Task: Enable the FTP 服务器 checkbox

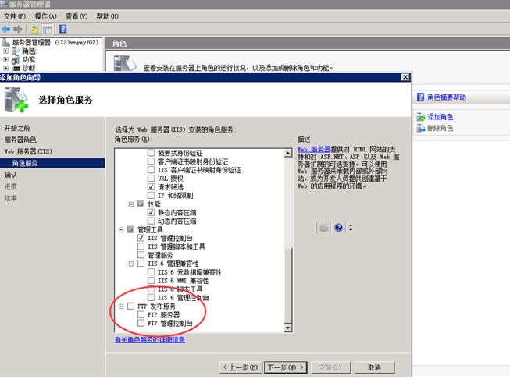Action: pos(141,315)
